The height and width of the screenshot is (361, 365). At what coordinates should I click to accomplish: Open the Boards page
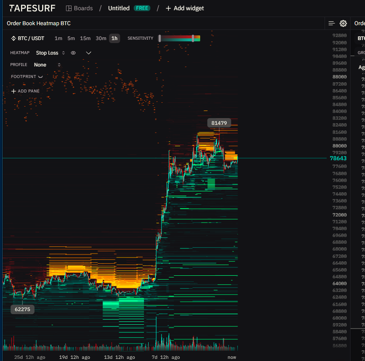pos(79,8)
